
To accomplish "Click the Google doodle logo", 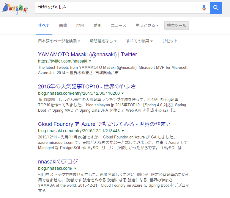I will coord(15,9).
